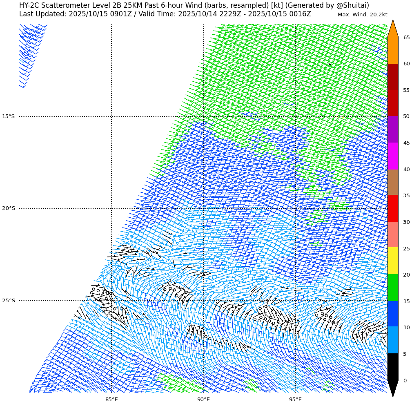Image resolution: width=412 pixels, height=404 pixels.
Task: Click the green 15-20 kt colorbar segment
Action: tap(392, 288)
